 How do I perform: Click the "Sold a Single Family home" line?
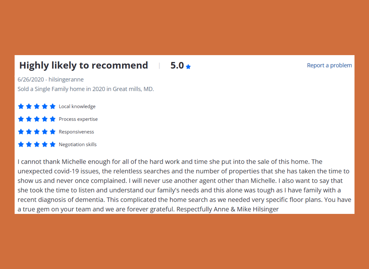pyautogui.click(x=86, y=89)
